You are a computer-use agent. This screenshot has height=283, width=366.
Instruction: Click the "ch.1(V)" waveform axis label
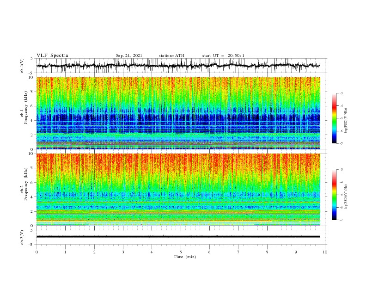point(22,66)
